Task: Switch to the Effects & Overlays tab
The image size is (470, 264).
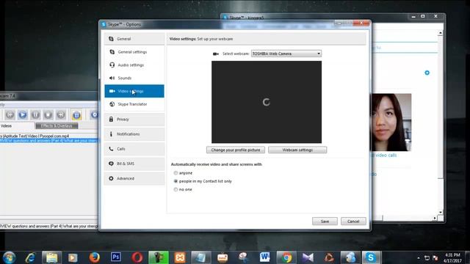Action: (x=57, y=126)
